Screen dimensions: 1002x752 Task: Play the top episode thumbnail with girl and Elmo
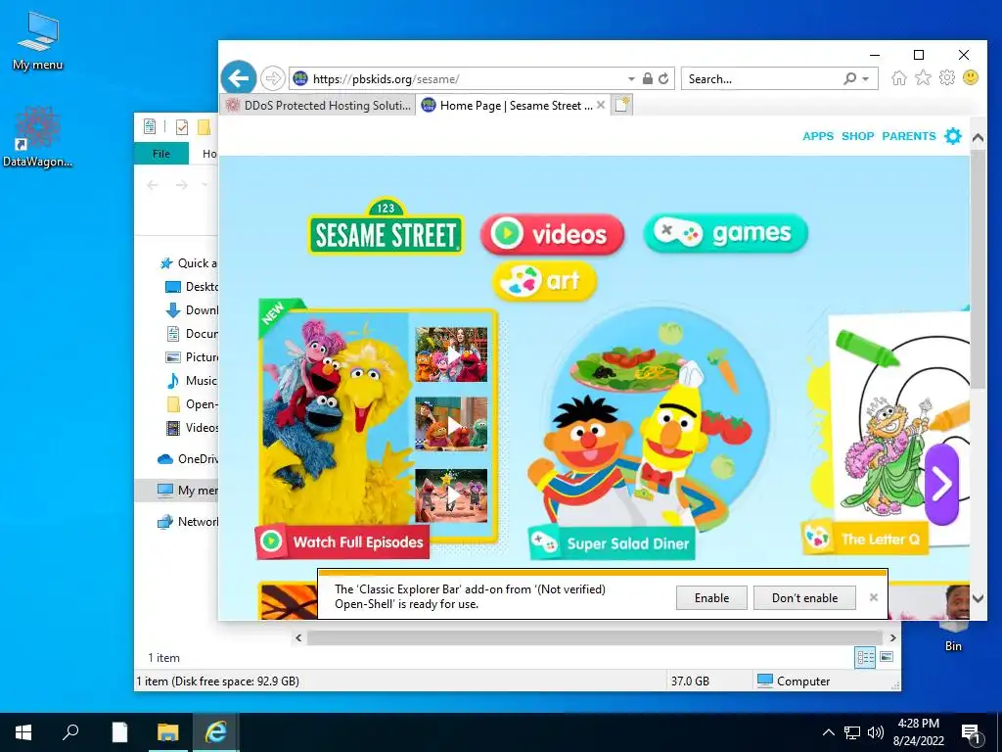451,354
